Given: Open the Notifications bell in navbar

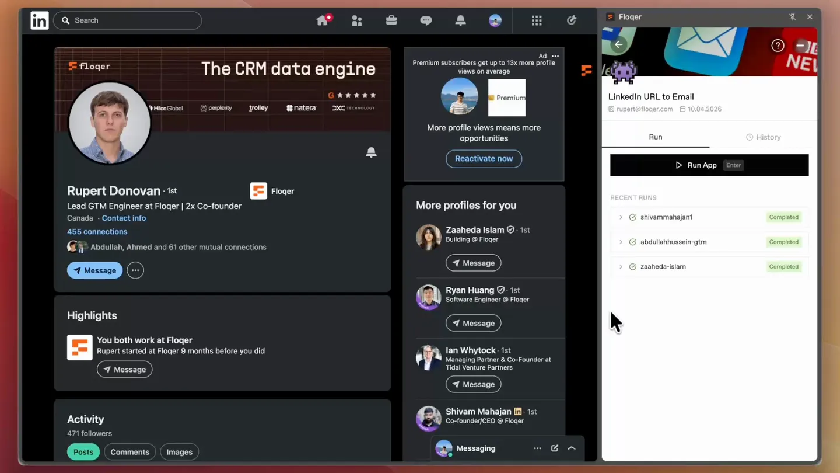Looking at the screenshot, I should point(460,20).
